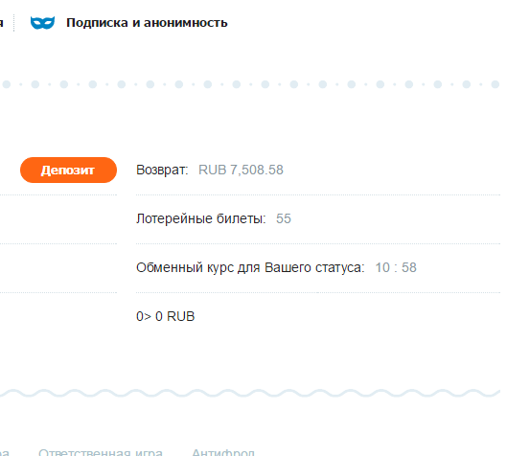Click the blue mask anonymity icon

pos(42,23)
